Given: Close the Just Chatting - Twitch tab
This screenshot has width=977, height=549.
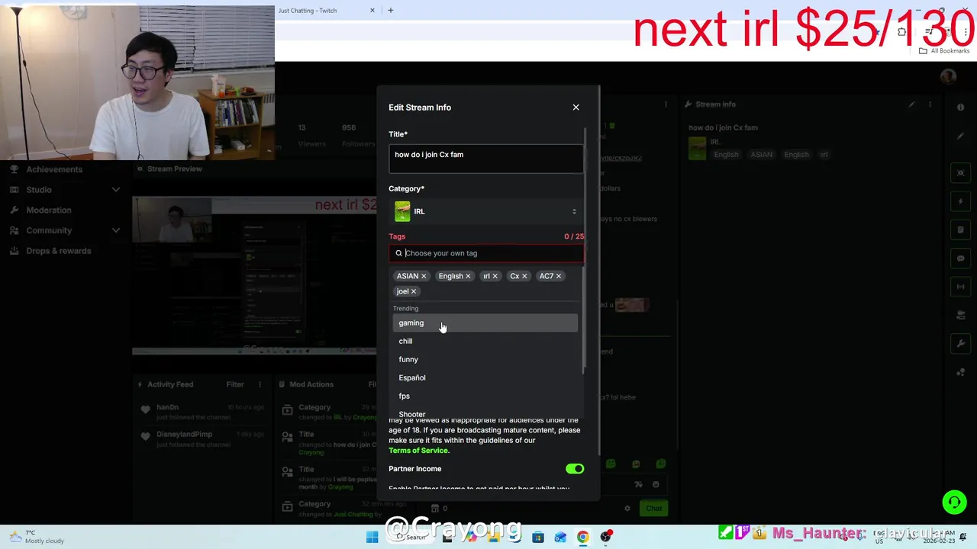Looking at the screenshot, I should [x=372, y=10].
